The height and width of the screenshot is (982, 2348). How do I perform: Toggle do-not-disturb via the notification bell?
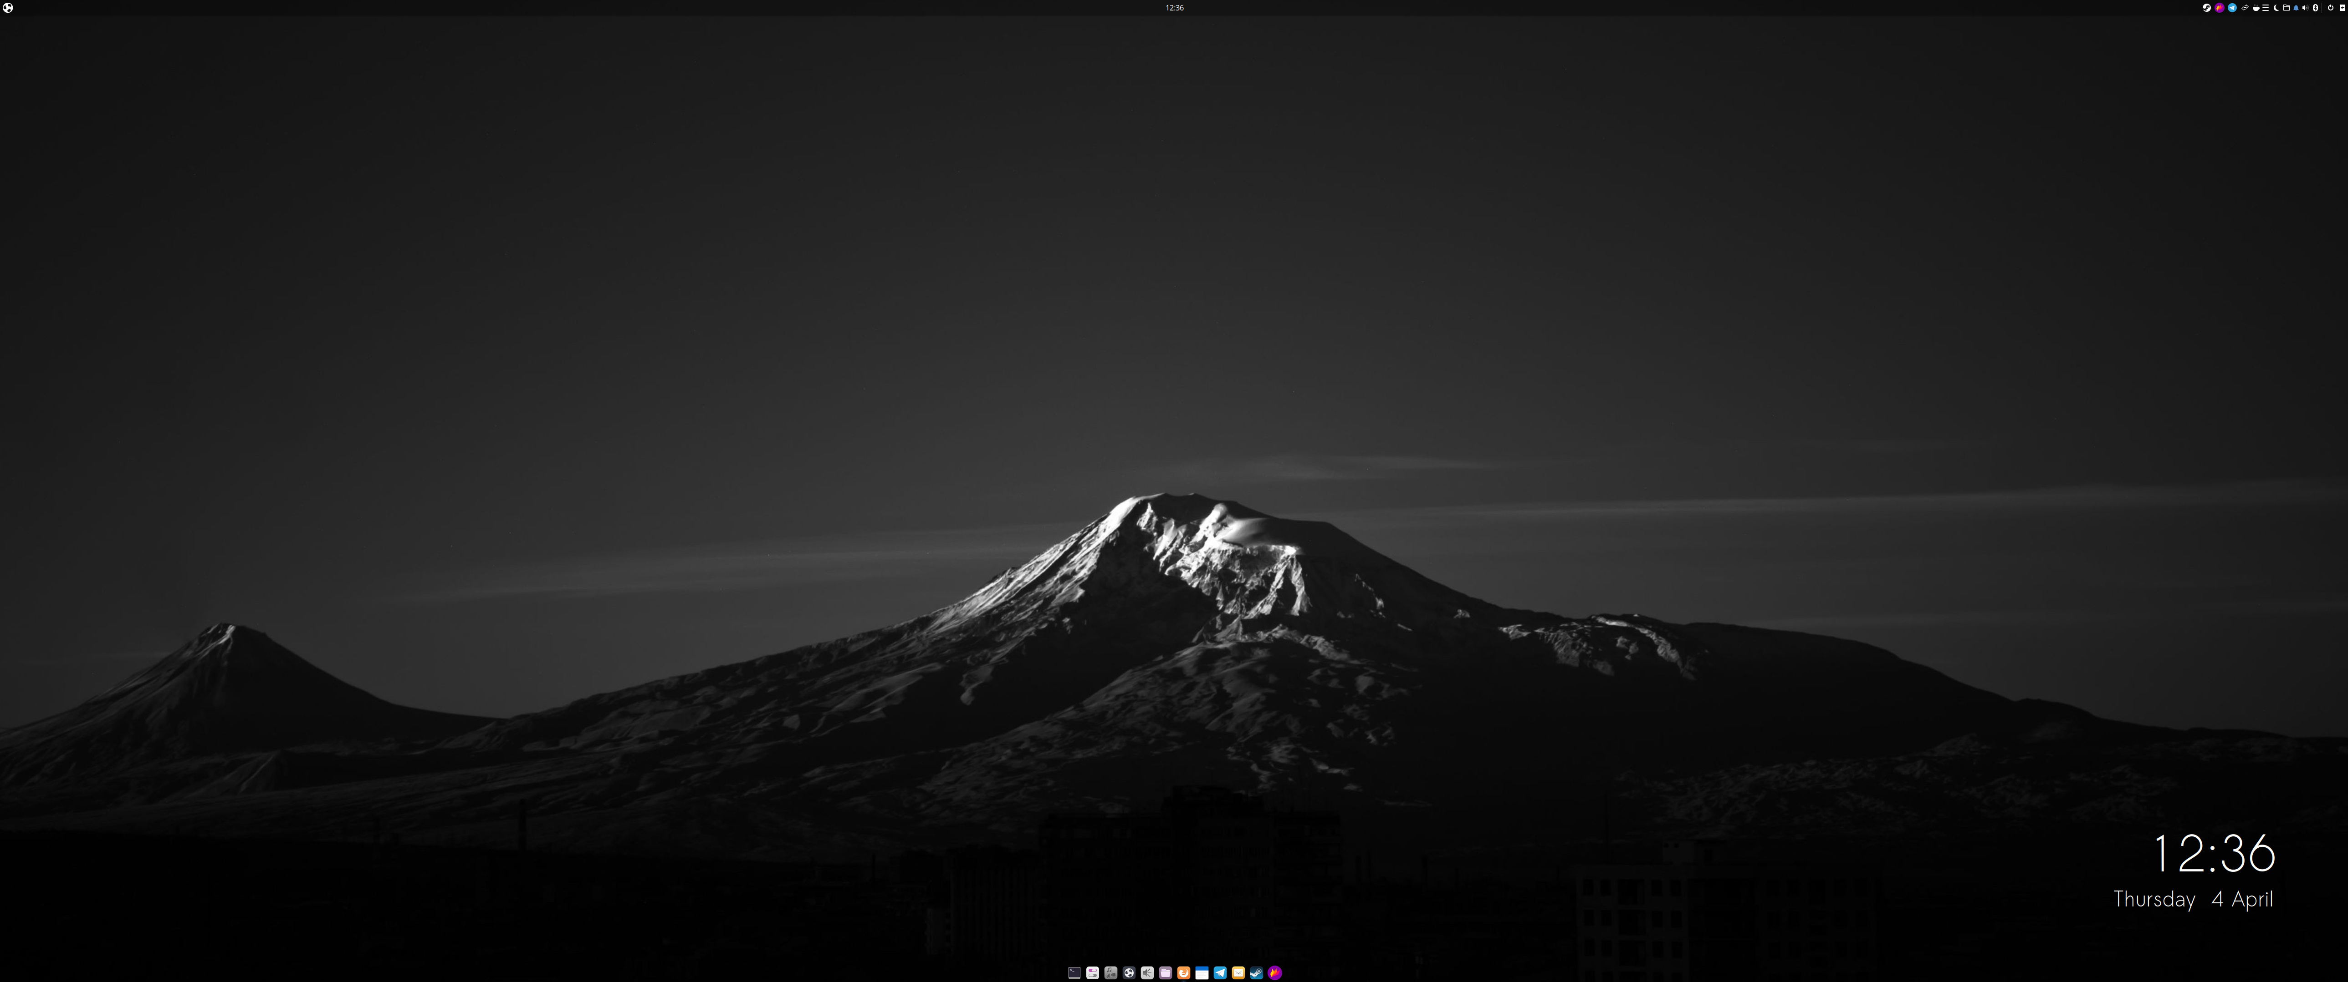click(2296, 8)
